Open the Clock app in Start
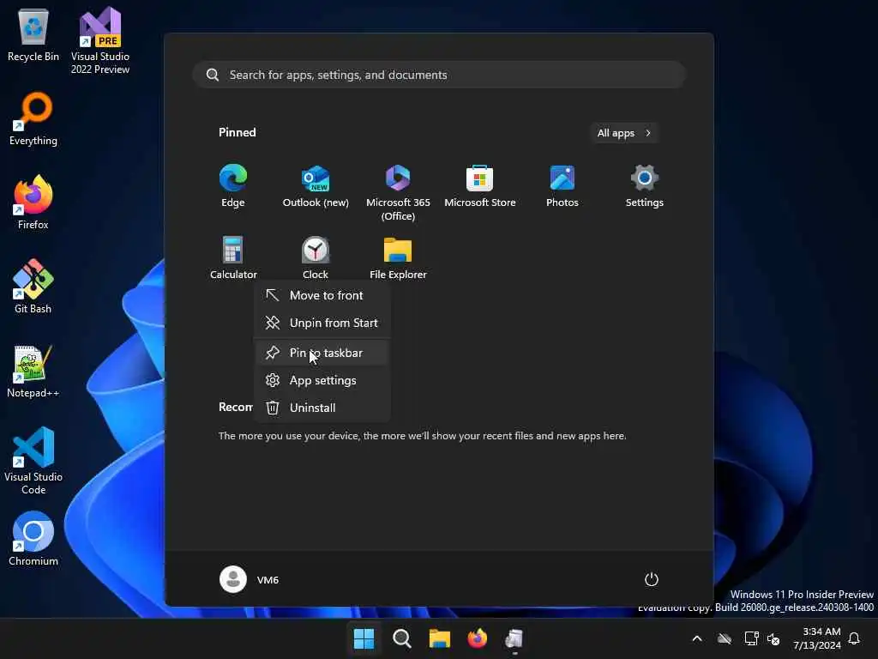This screenshot has height=659, width=878. tap(316, 257)
